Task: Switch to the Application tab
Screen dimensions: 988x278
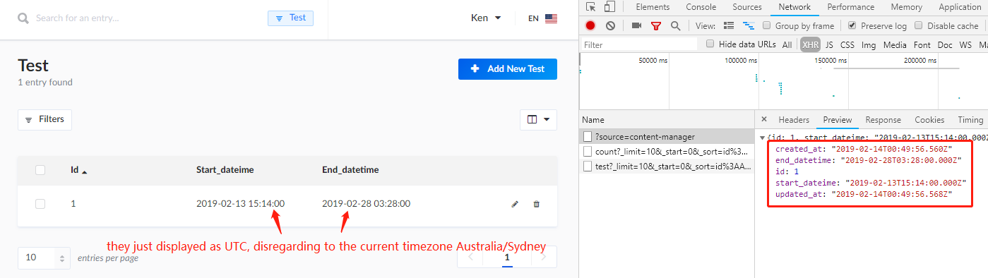Action: pyautogui.click(x=960, y=7)
